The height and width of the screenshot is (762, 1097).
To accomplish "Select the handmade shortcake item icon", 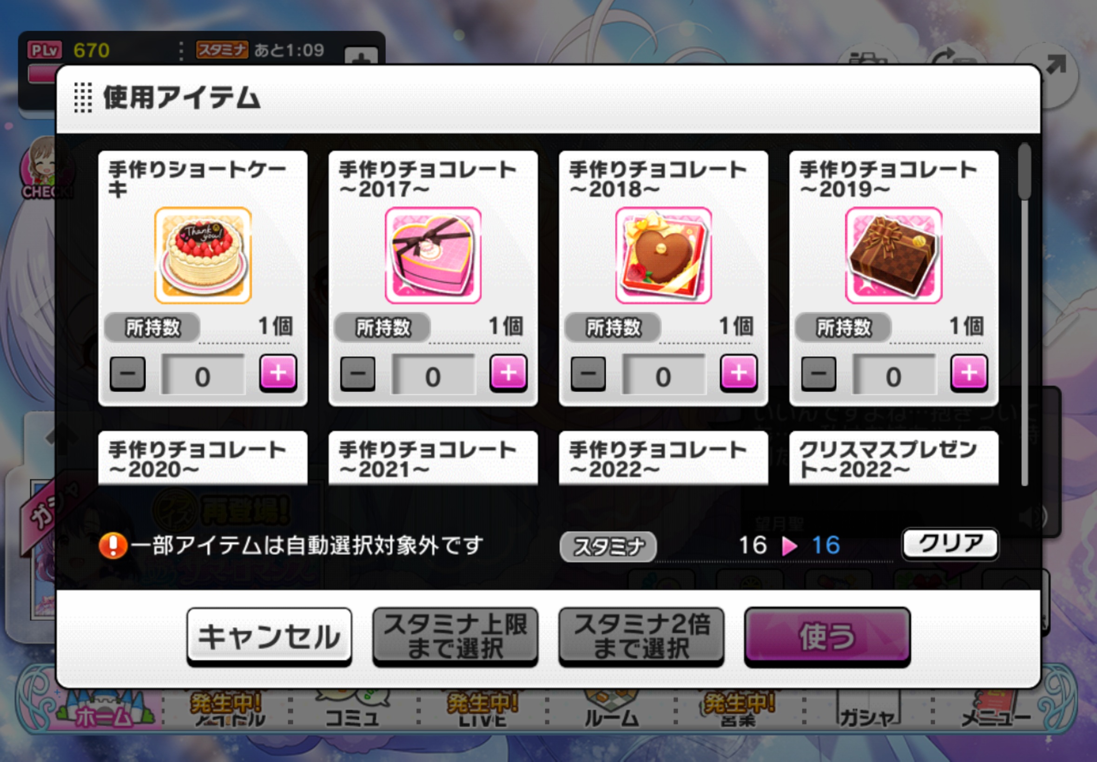I will pyautogui.click(x=203, y=256).
